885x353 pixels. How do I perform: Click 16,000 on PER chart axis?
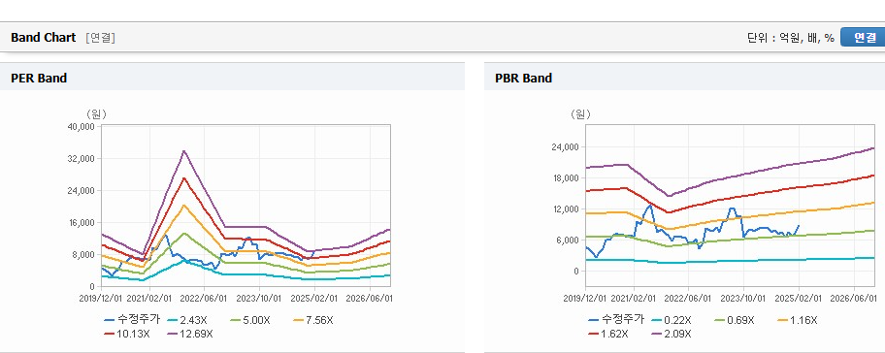(x=81, y=223)
